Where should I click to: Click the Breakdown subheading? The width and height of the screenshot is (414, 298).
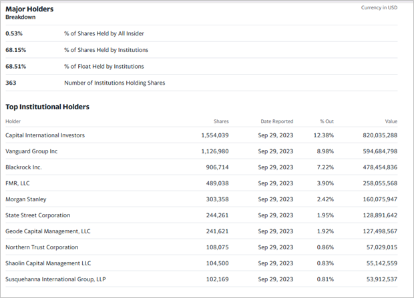20,17
